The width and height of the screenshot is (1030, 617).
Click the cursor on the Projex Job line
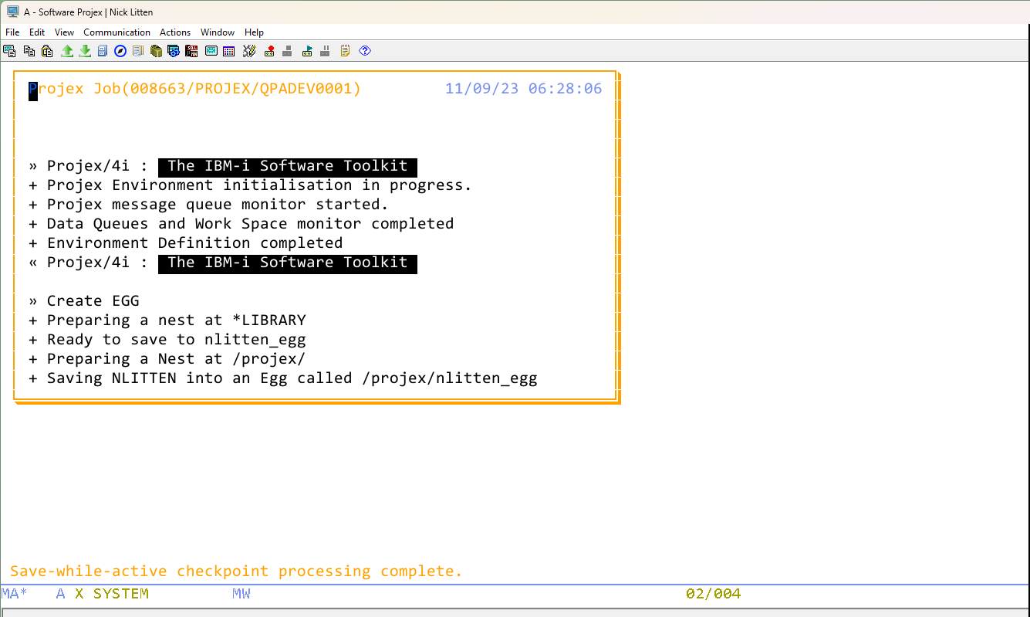click(x=33, y=90)
